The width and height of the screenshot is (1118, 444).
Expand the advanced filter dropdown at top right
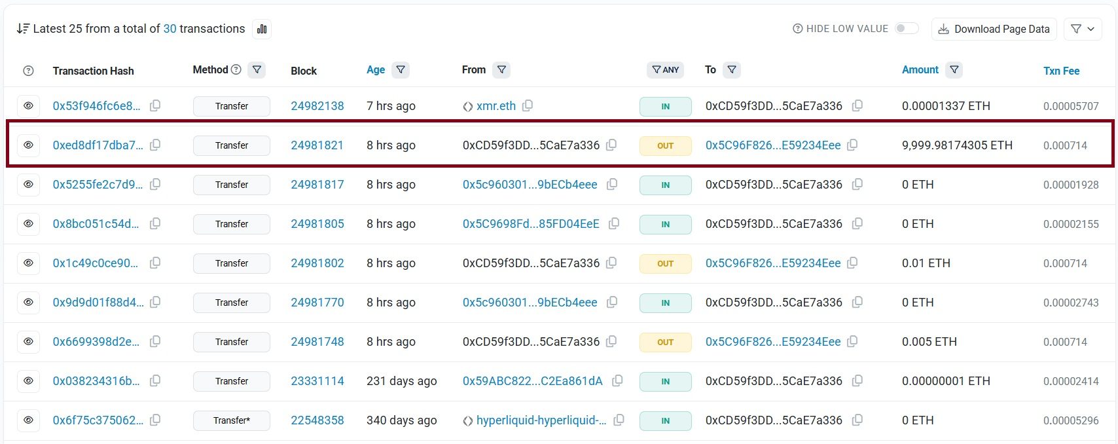click(x=1083, y=29)
